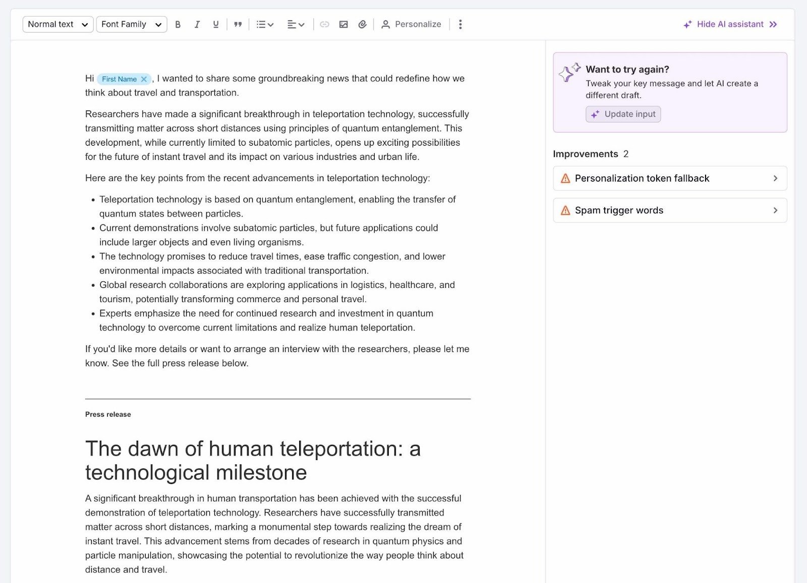Screen dimensions: 807x583
Task: Apply a bulleted list
Action: [x=260, y=24]
